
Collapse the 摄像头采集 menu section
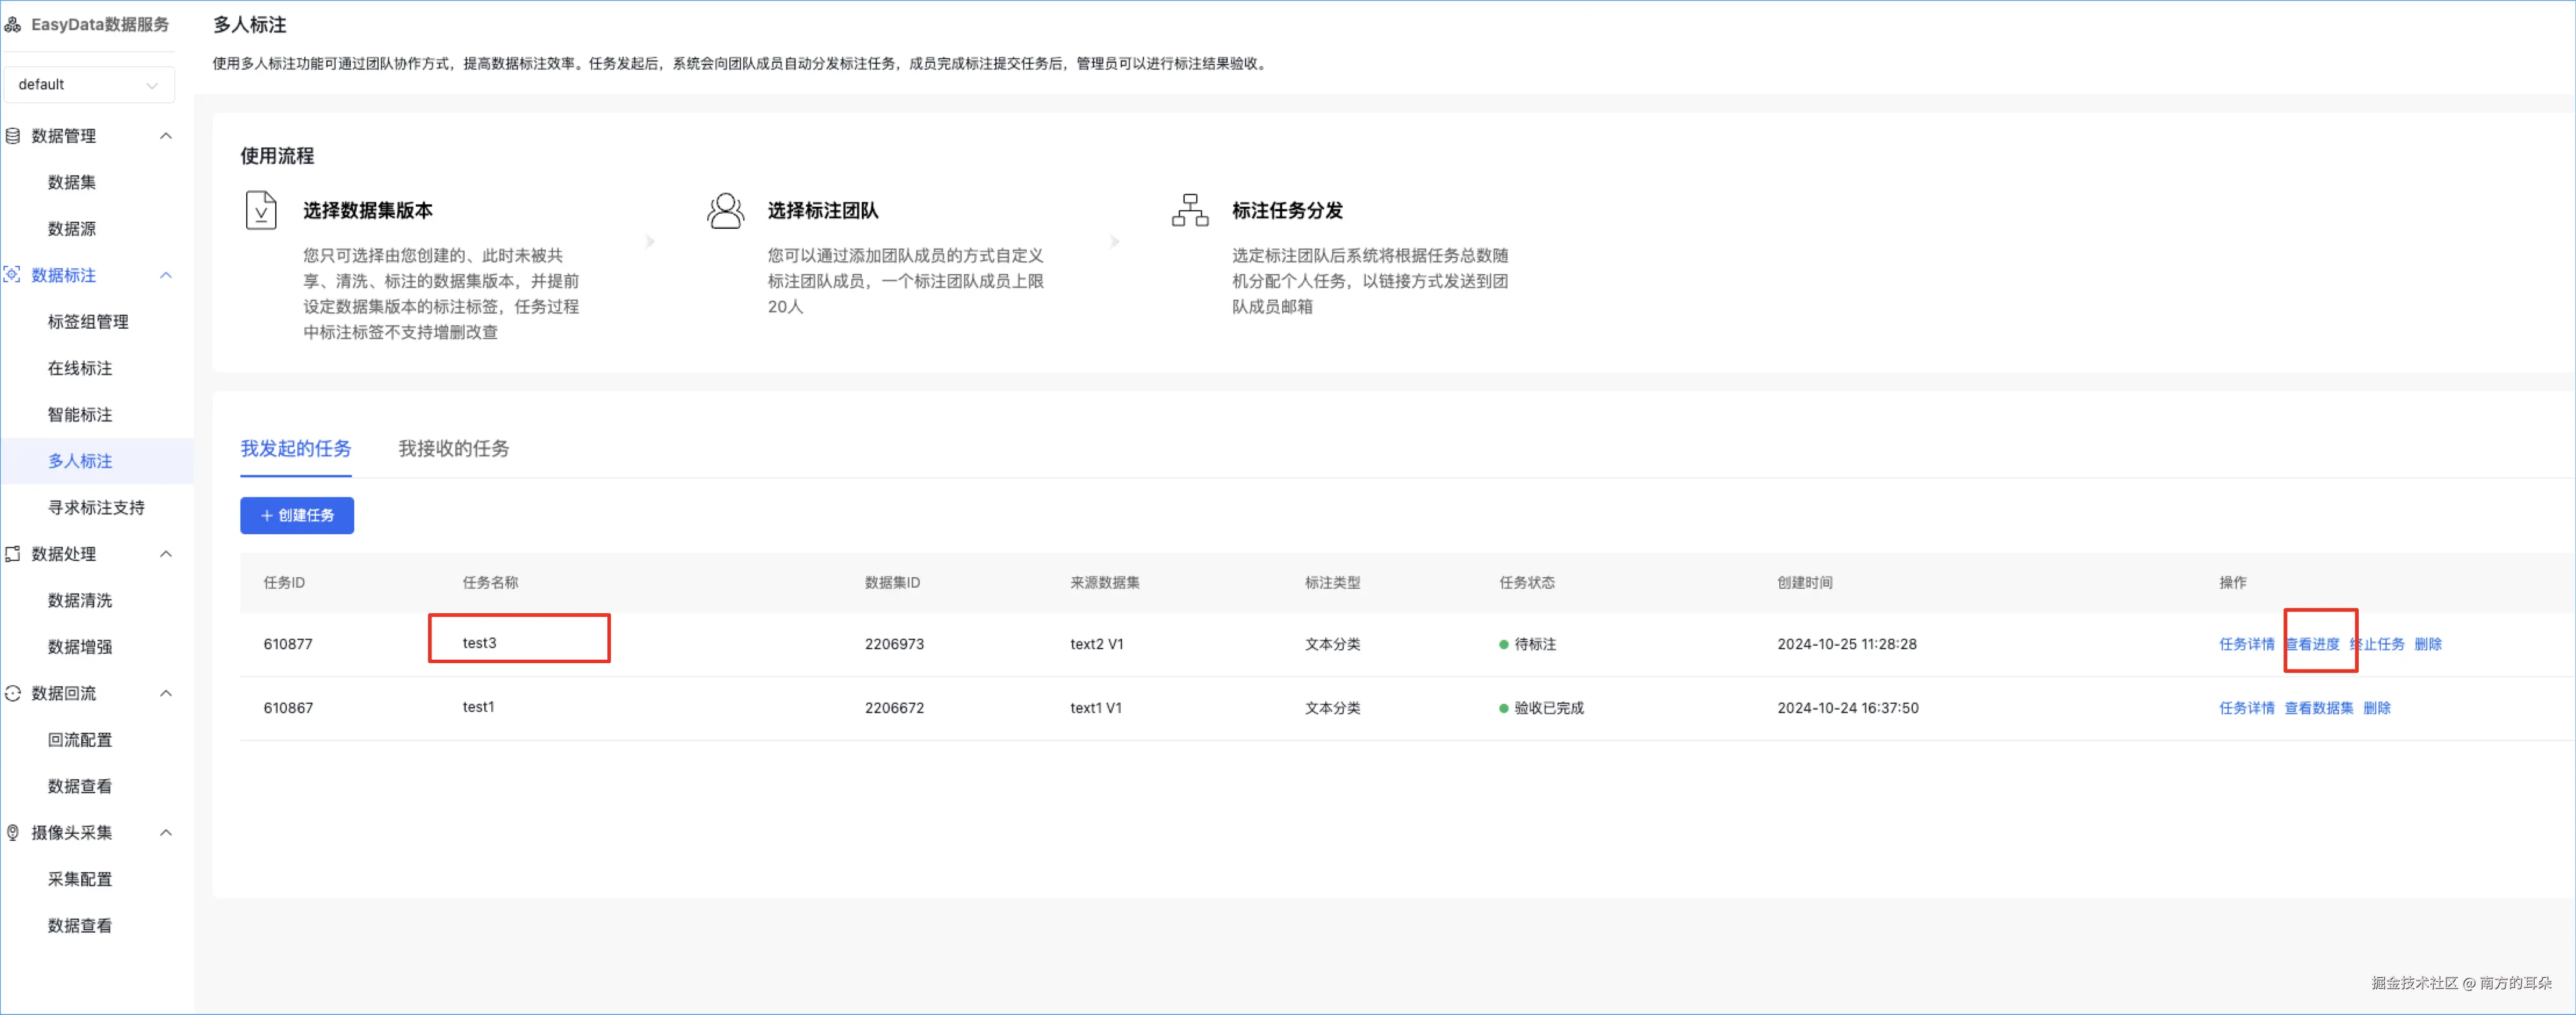coord(166,833)
